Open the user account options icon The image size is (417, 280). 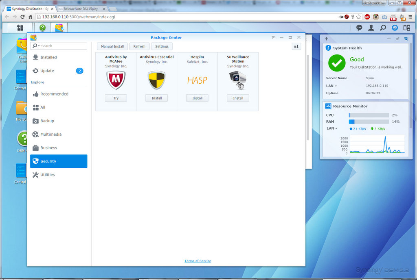click(371, 28)
